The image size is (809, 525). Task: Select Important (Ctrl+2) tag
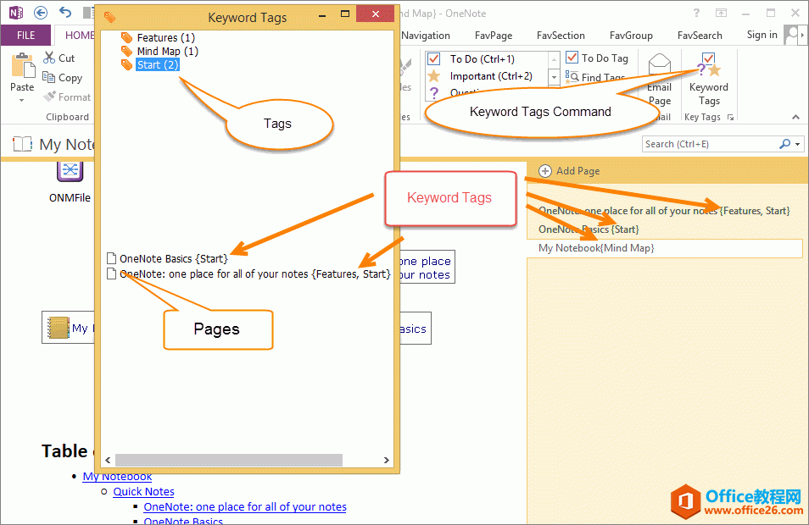tap(491, 76)
